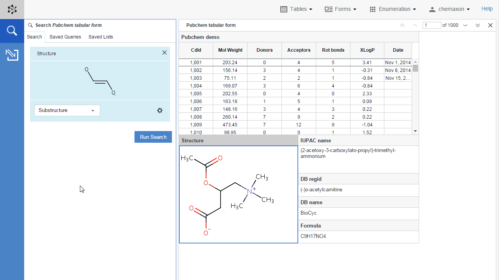This screenshot has width=499, height=280.
Task: Jump to the last record
Action: click(x=478, y=25)
